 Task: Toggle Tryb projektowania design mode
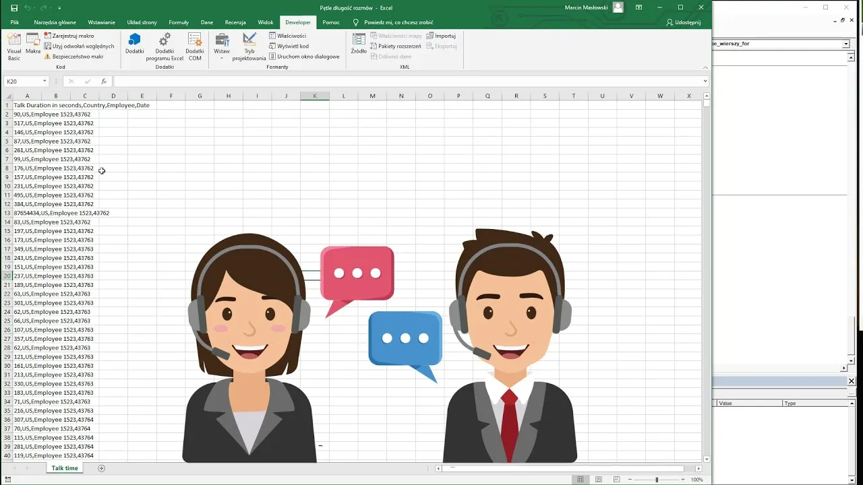click(249, 46)
